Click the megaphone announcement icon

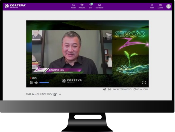(x=104, y=89)
